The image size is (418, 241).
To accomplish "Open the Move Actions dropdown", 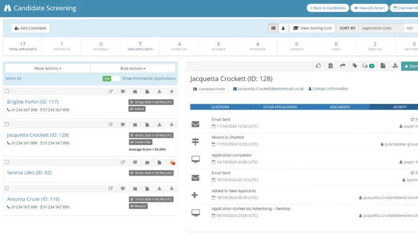I will (x=48, y=68).
